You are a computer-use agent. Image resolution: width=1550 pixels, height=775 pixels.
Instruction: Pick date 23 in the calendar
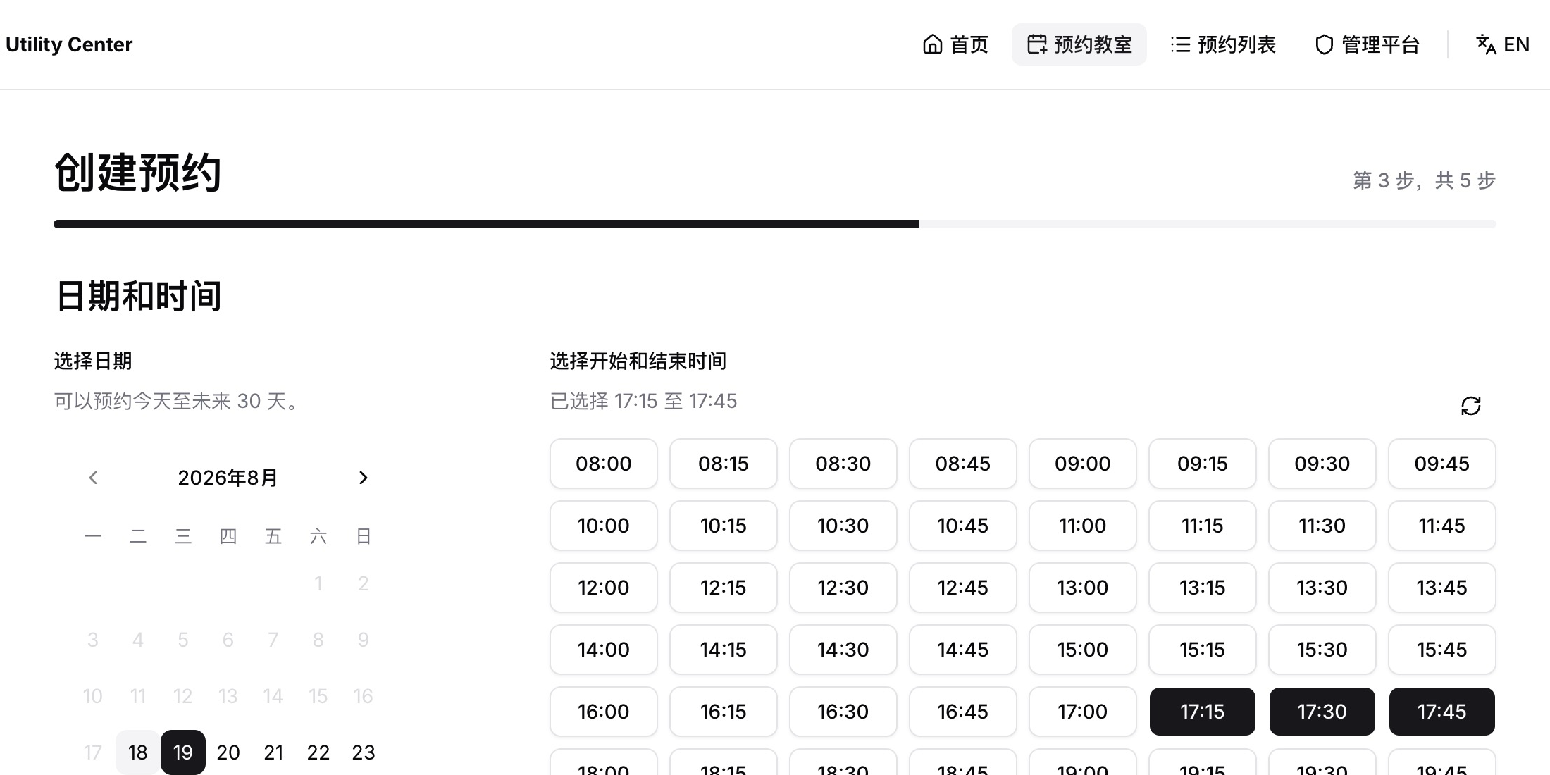pos(364,752)
